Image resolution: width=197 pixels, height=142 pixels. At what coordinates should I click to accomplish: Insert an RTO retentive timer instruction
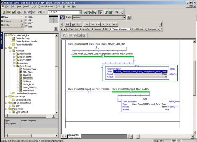(x=98, y=24)
